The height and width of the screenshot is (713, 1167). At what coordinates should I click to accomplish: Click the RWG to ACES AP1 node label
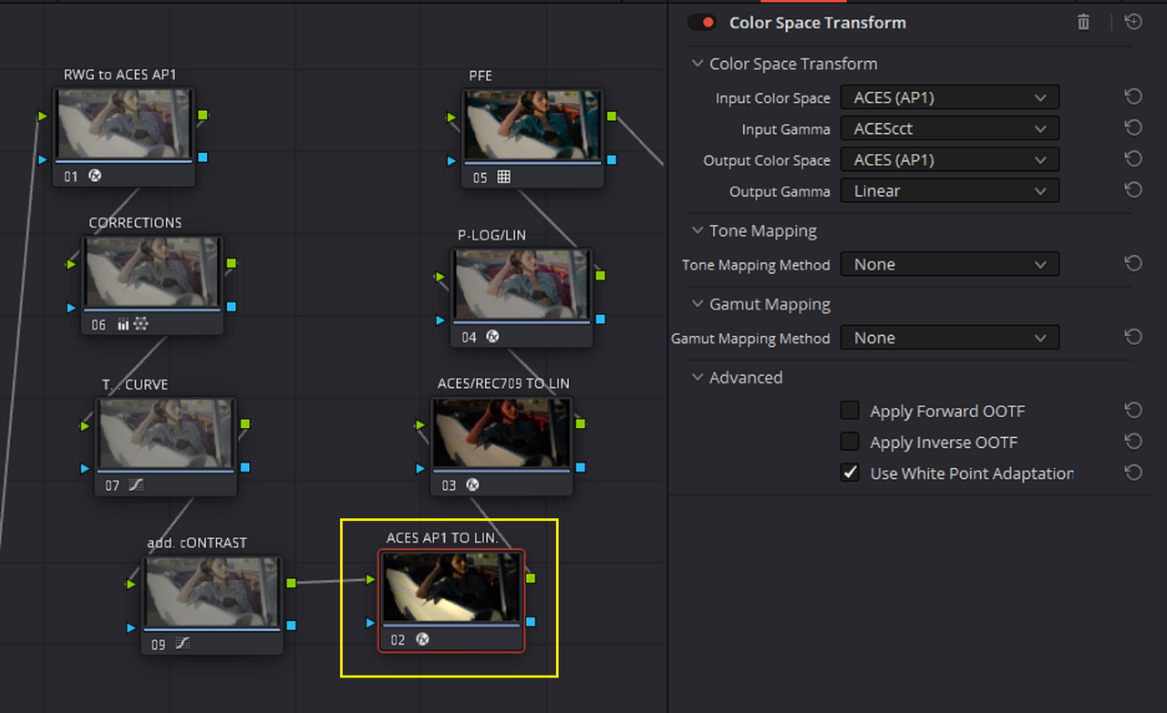pyautogui.click(x=119, y=75)
